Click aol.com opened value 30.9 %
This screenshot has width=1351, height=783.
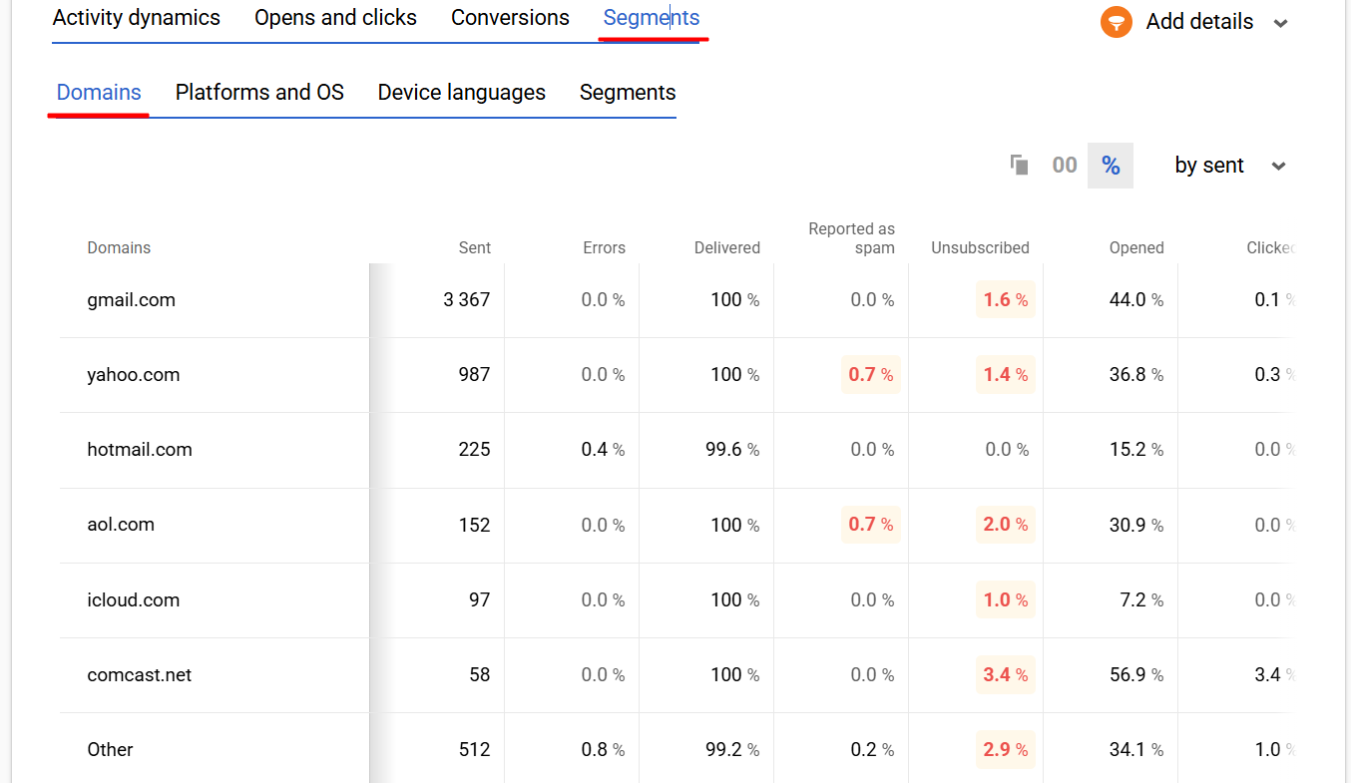click(x=1136, y=525)
